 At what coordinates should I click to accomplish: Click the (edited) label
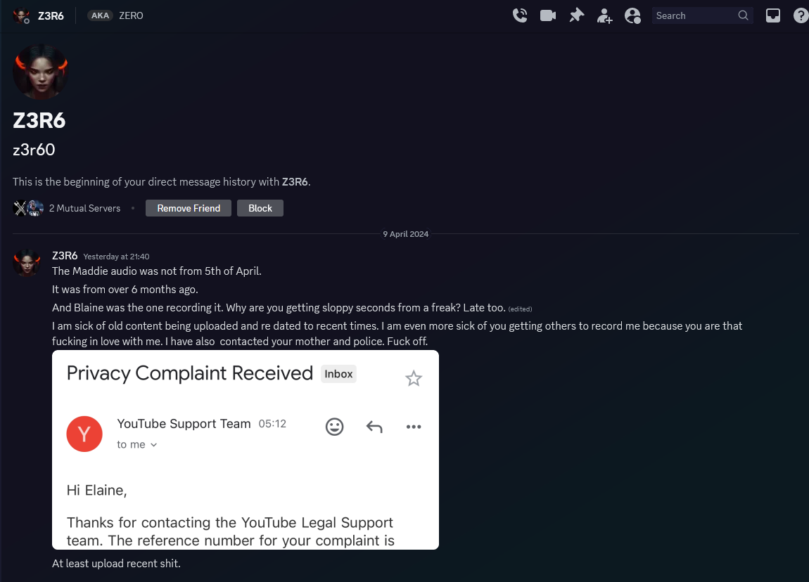click(520, 309)
